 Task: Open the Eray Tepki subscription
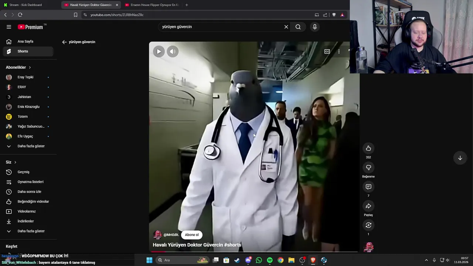pos(28,77)
